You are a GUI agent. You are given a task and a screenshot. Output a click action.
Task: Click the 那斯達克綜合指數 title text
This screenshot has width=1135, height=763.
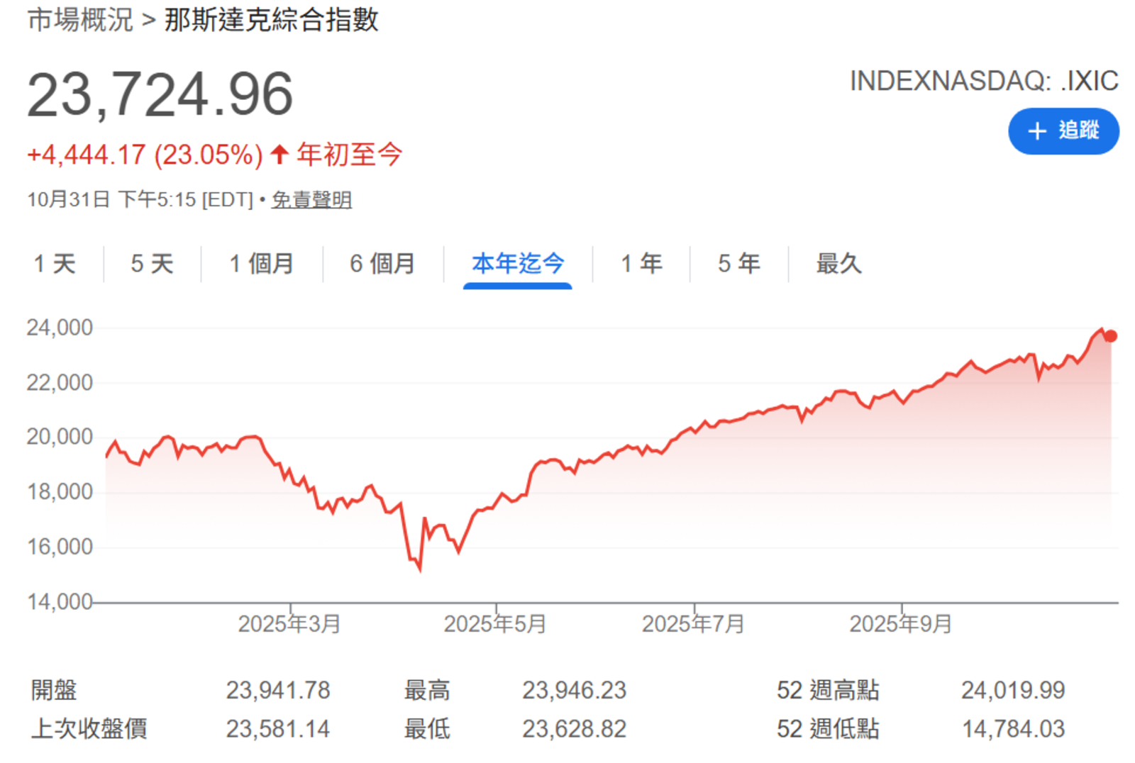(272, 20)
